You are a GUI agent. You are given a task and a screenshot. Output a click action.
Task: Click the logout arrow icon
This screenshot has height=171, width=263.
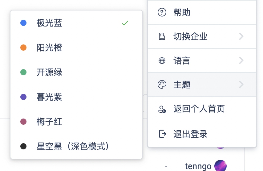tap(163, 134)
